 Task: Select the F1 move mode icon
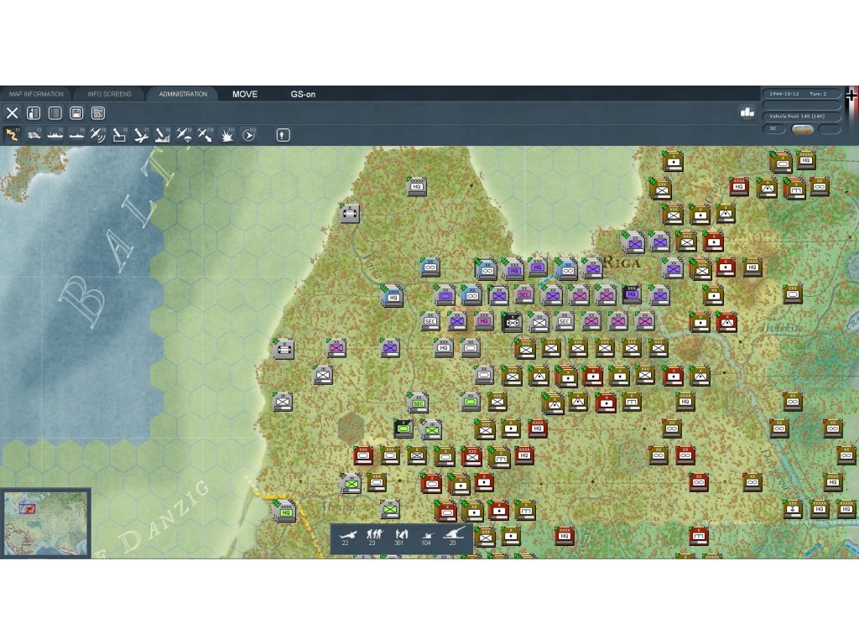point(13,134)
